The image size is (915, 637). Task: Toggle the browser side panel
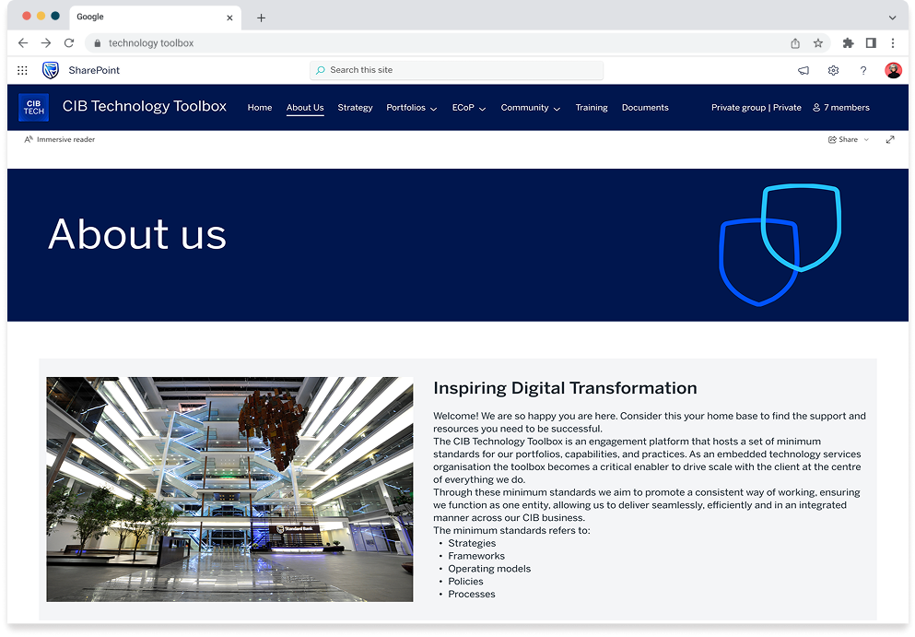pos(871,43)
